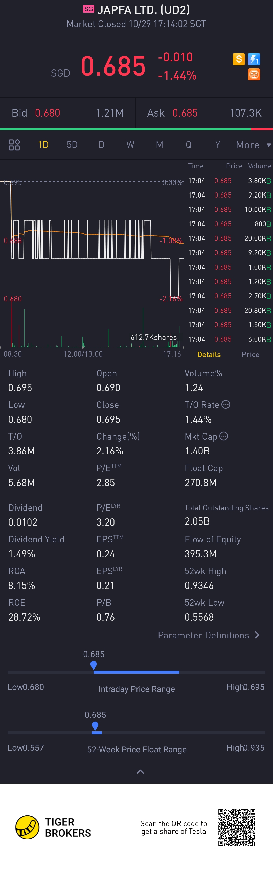Click the blue lightning bolt icon

coord(254,59)
